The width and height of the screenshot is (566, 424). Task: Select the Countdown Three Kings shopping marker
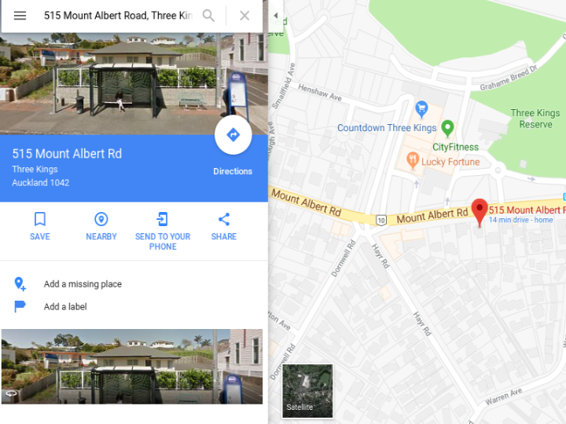pos(421,110)
